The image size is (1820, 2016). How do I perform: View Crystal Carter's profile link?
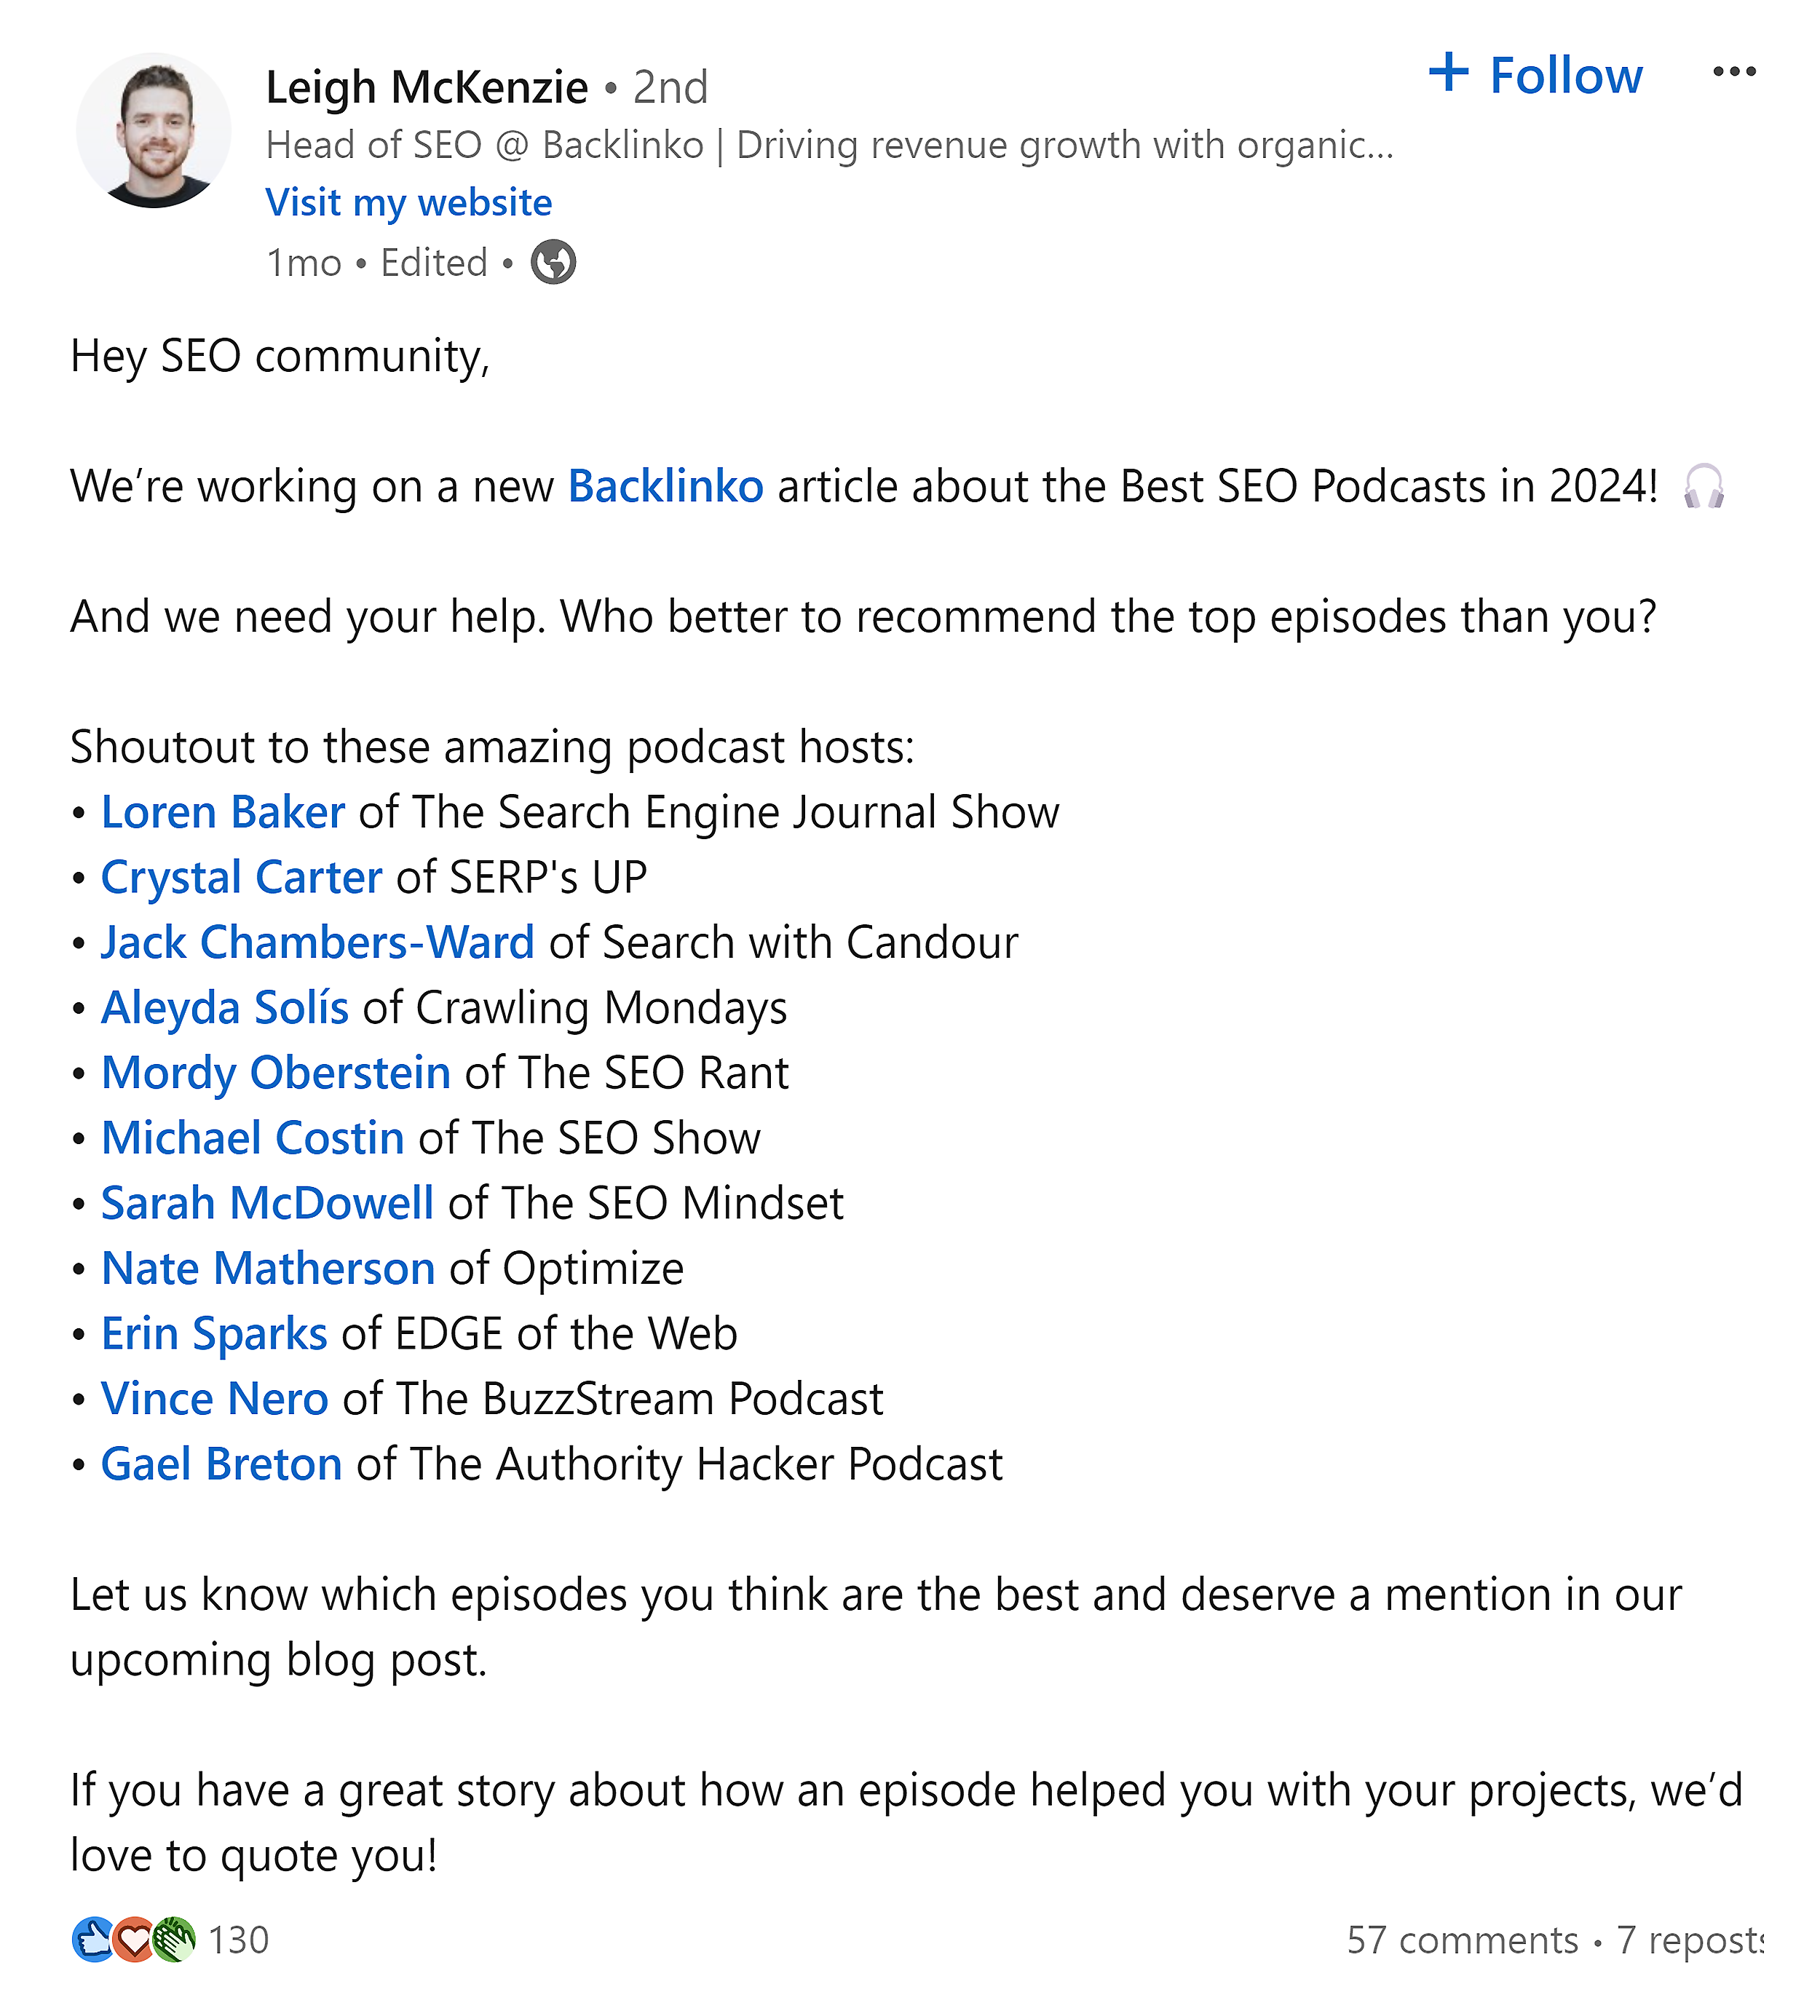point(243,876)
